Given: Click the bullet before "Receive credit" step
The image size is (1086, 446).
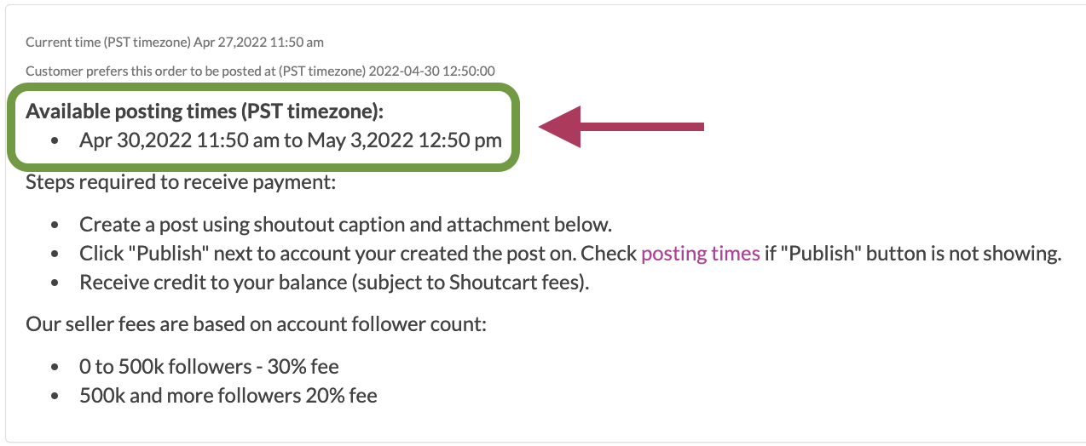Looking at the screenshot, I should [x=55, y=283].
